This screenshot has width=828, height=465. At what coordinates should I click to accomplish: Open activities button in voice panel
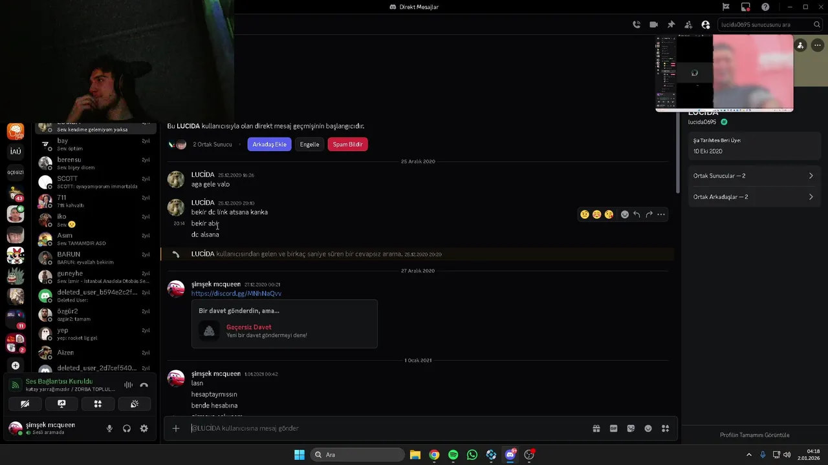click(x=98, y=404)
